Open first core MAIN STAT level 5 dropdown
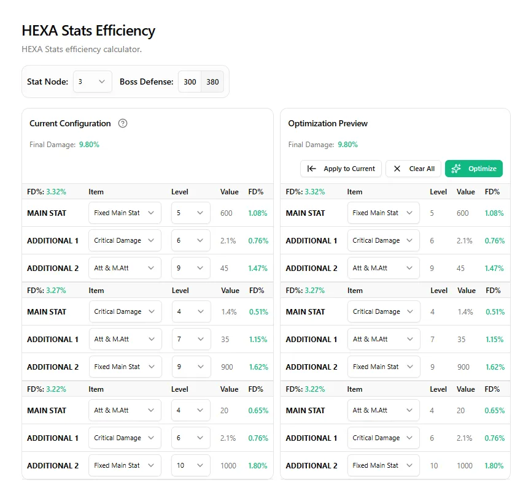The width and height of the screenshot is (523, 488). pos(191,213)
